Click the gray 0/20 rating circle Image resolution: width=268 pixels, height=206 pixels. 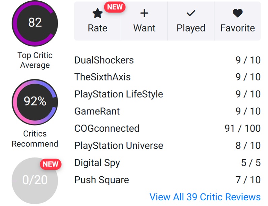coord(35,180)
